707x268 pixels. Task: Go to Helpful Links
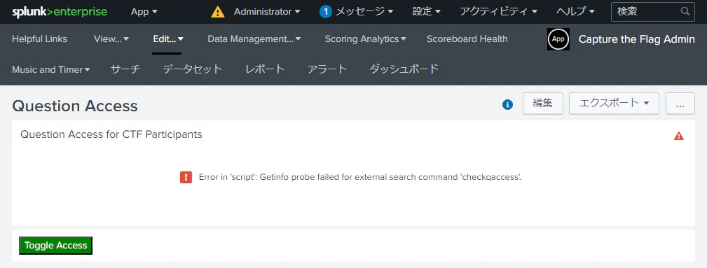[x=40, y=39]
